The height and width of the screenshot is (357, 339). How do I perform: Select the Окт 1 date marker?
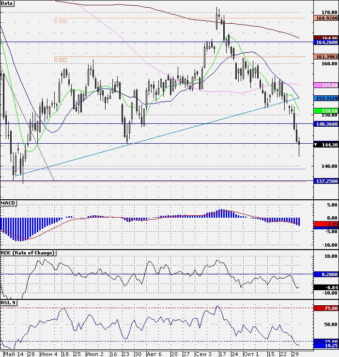[x=251, y=354]
